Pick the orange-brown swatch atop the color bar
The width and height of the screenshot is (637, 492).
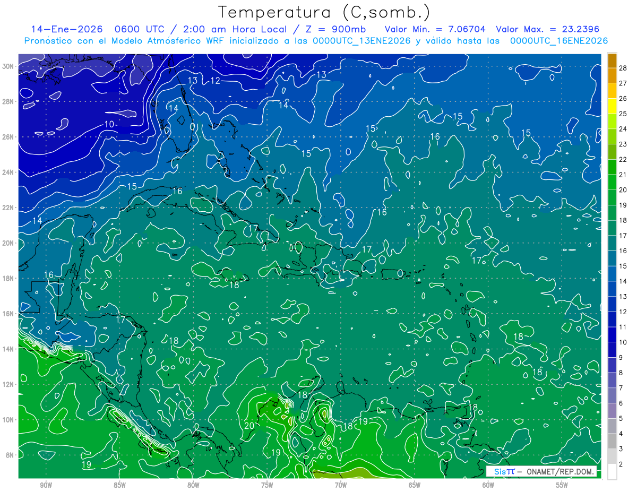coord(612,61)
